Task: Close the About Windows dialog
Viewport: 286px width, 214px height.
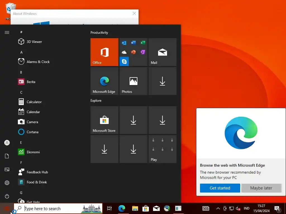Action: pyautogui.click(x=134, y=13)
